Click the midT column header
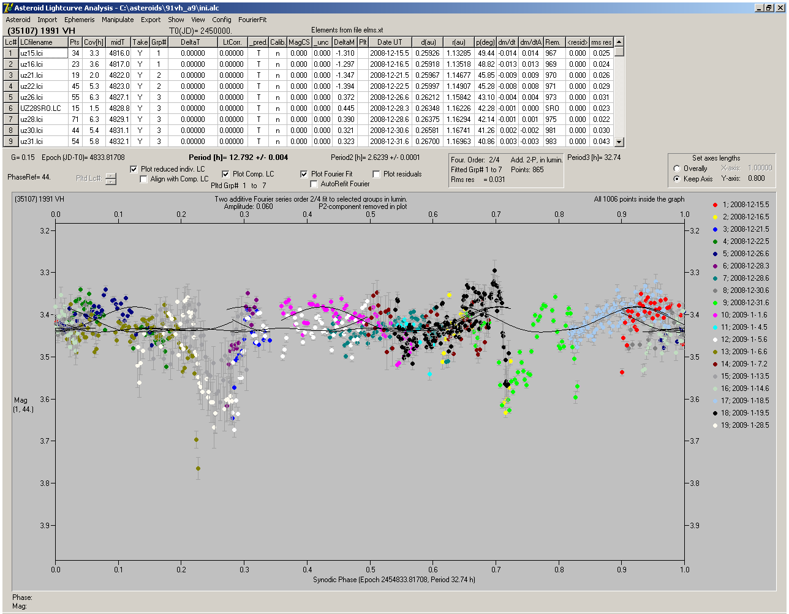Viewport: 789px width, 614px height. click(118, 42)
